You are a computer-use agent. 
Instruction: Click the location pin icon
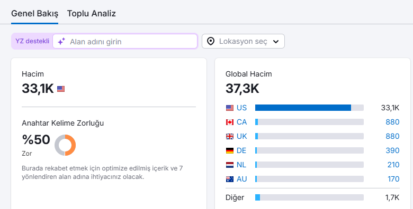(210, 41)
